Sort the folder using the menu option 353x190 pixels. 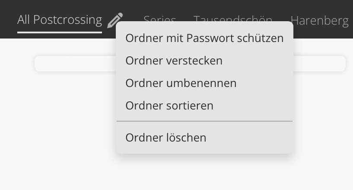(169, 106)
